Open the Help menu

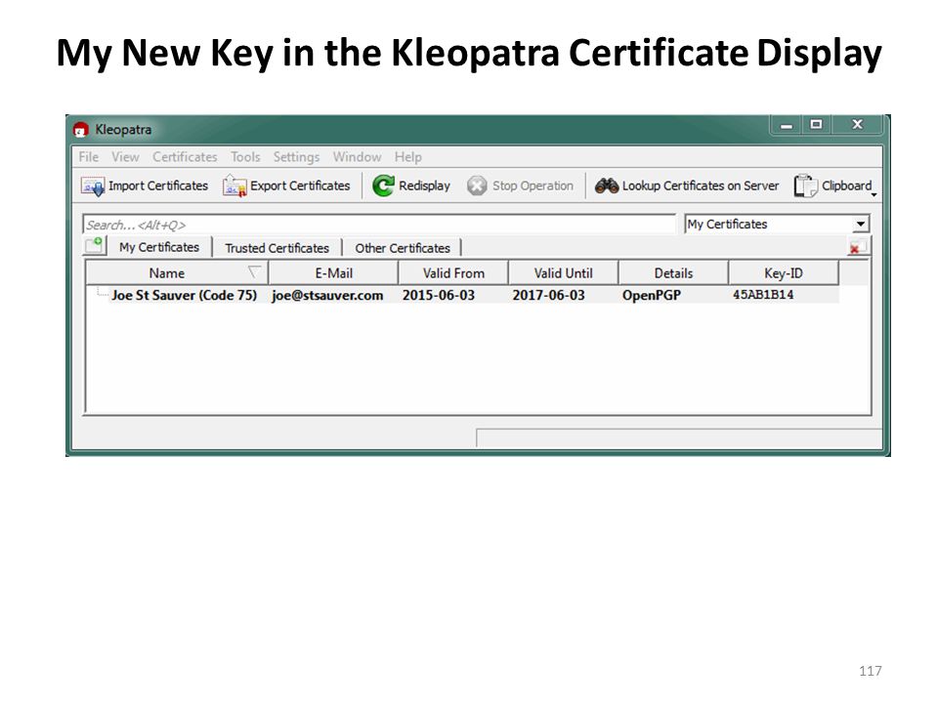pyautogui.click(x=408, y=157)
